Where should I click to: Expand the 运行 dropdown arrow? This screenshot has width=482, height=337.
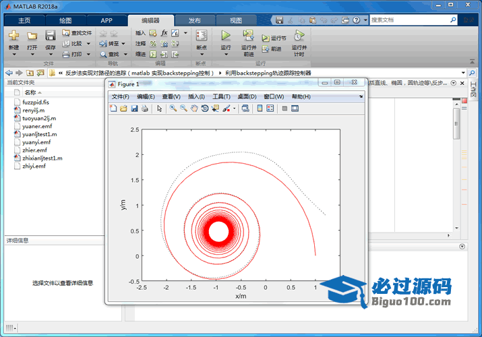(227, 55)
